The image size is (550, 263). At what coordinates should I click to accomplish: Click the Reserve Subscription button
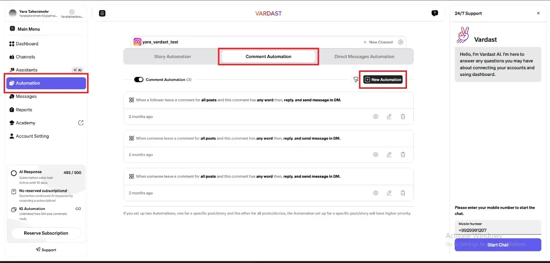[46, 233]
